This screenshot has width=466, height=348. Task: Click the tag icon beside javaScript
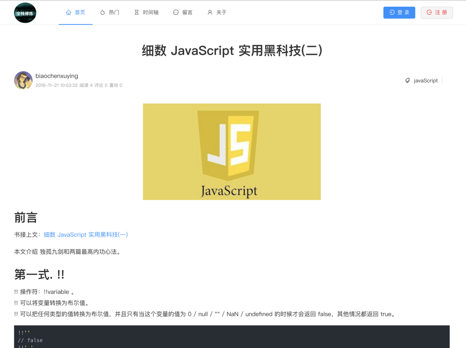point(407,81)
